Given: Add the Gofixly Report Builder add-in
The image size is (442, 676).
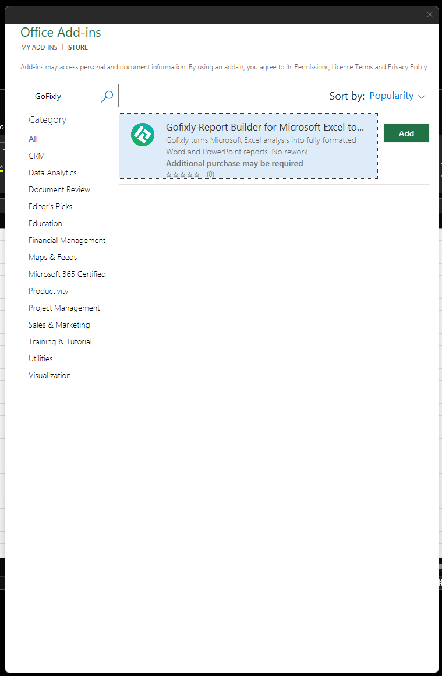Looking at the screenshot, I should coord(406,133).
